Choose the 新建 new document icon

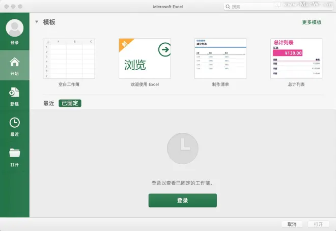click(x=14, y=92)
